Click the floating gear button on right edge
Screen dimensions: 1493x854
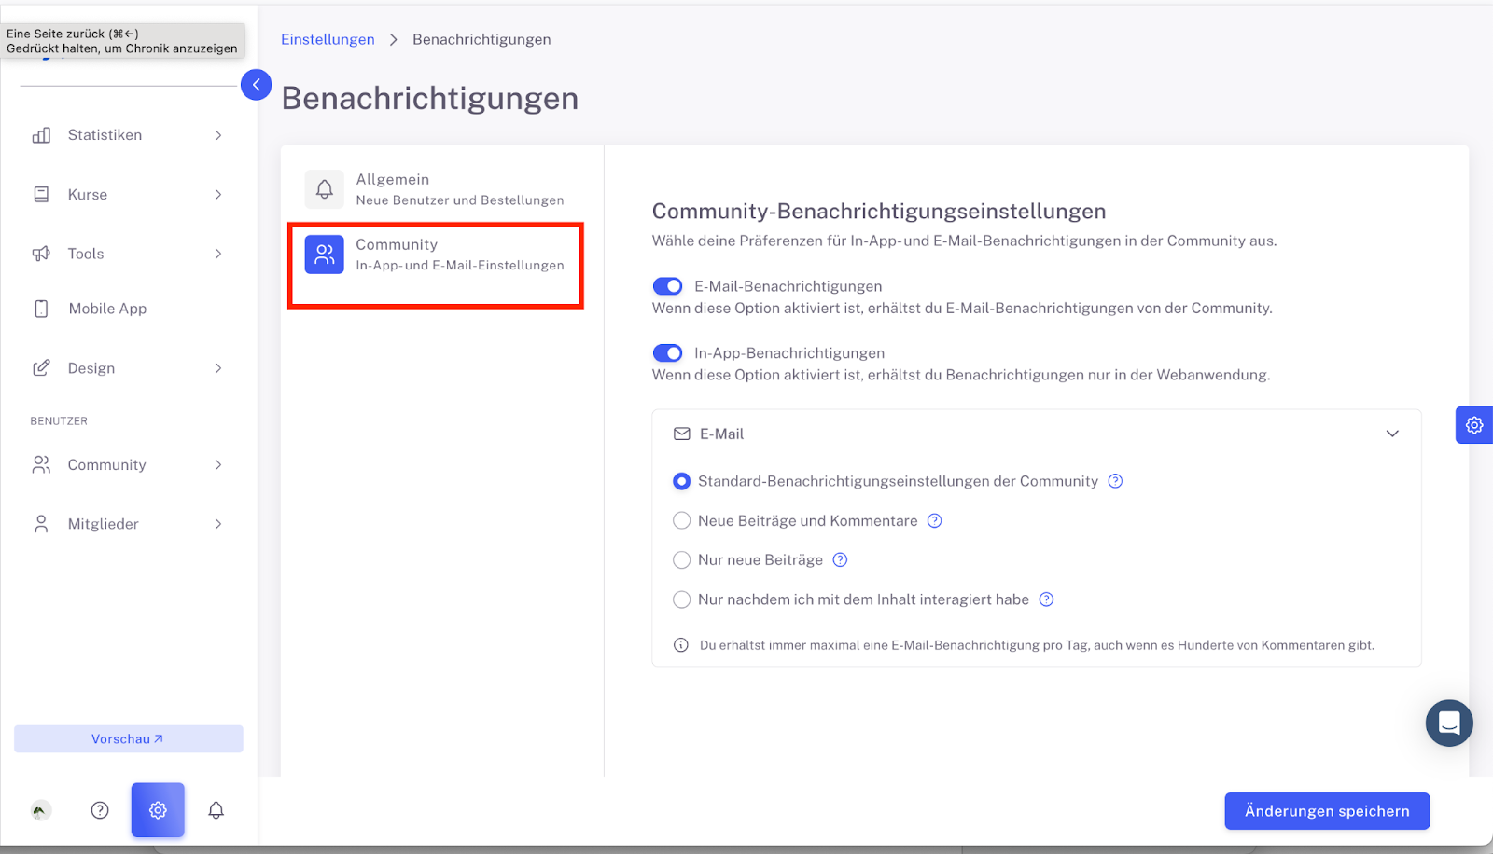coord(1474,425)
